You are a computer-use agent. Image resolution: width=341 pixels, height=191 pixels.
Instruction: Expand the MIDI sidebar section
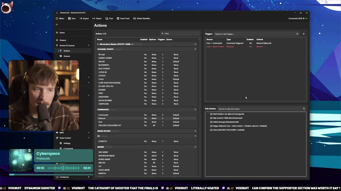(x=89, y=133)
